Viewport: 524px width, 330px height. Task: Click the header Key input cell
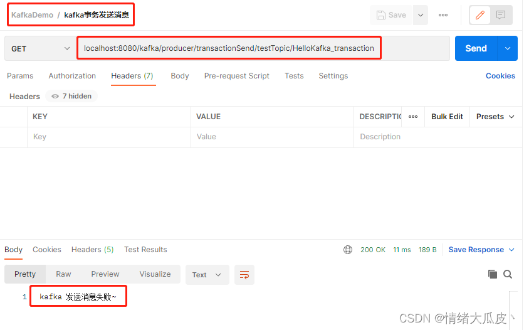point(109,137)
